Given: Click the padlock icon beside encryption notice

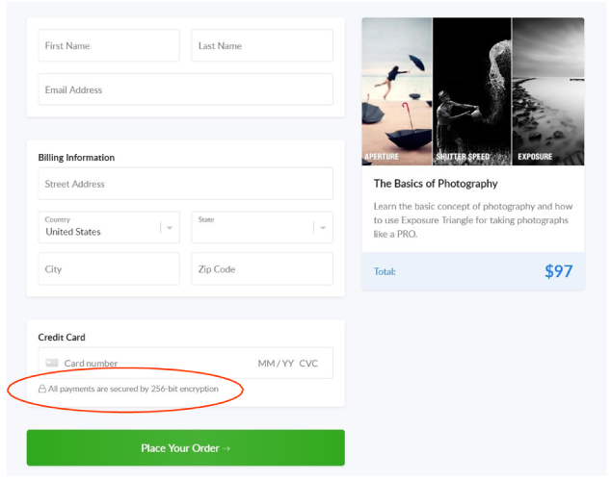Looking at the screenshot, I should point(42,389).
